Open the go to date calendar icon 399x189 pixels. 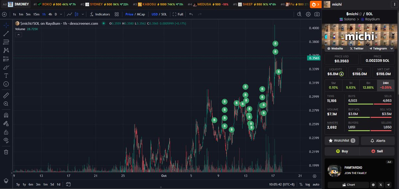point(68,184)
